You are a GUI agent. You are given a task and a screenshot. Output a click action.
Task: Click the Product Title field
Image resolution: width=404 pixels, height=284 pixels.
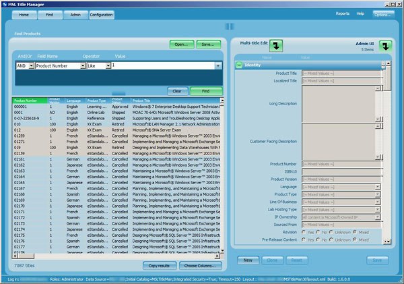(341, 74)
